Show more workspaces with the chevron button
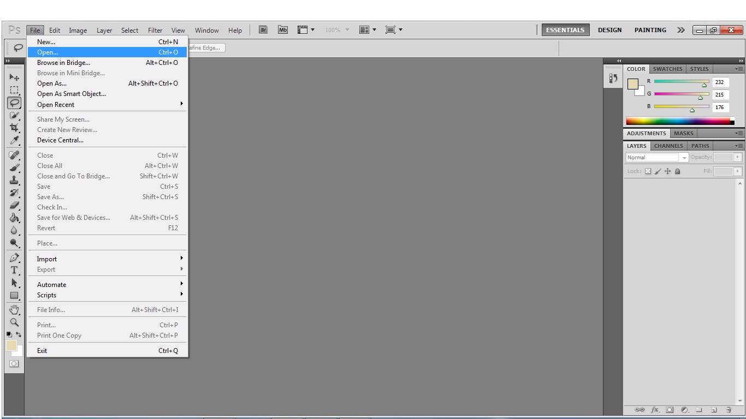Image resolution: width=746 pixels, height=419 pixels. click(x=680, y=30)
